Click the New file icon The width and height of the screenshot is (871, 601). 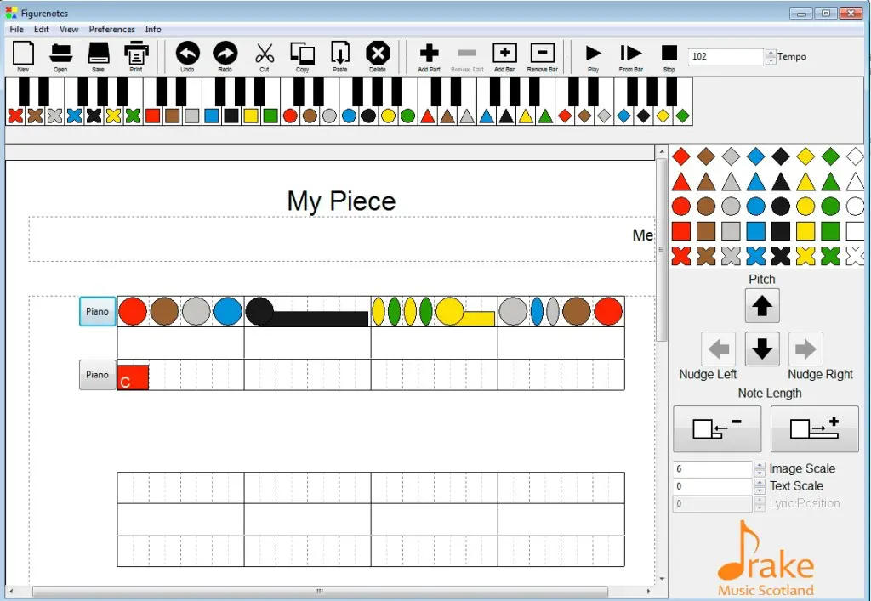[23, 54]
